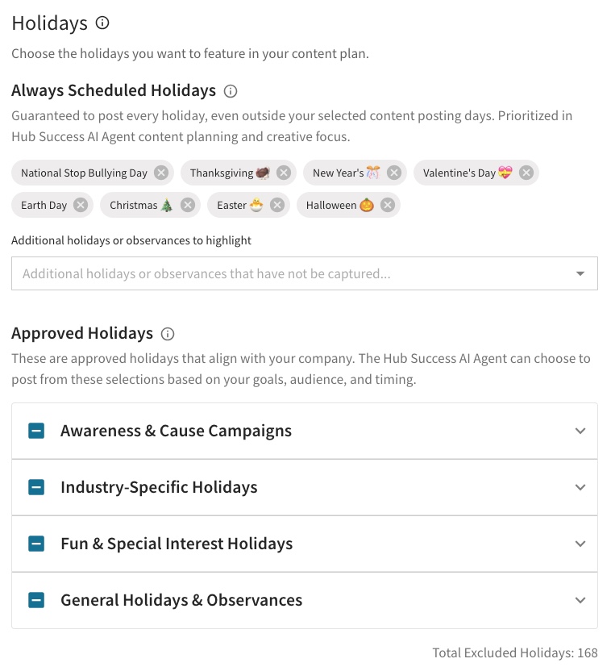Screen dimensions: 611x667
Task: Show info icon next to Approved Holidays
Action: tap(168, 334)
